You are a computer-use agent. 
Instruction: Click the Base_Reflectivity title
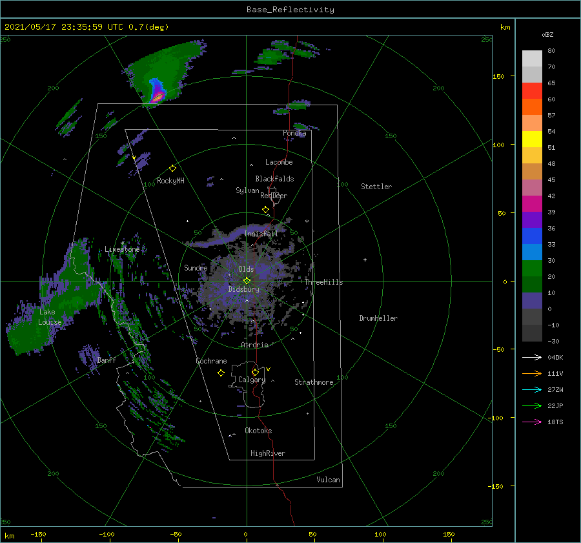(290, 10)
